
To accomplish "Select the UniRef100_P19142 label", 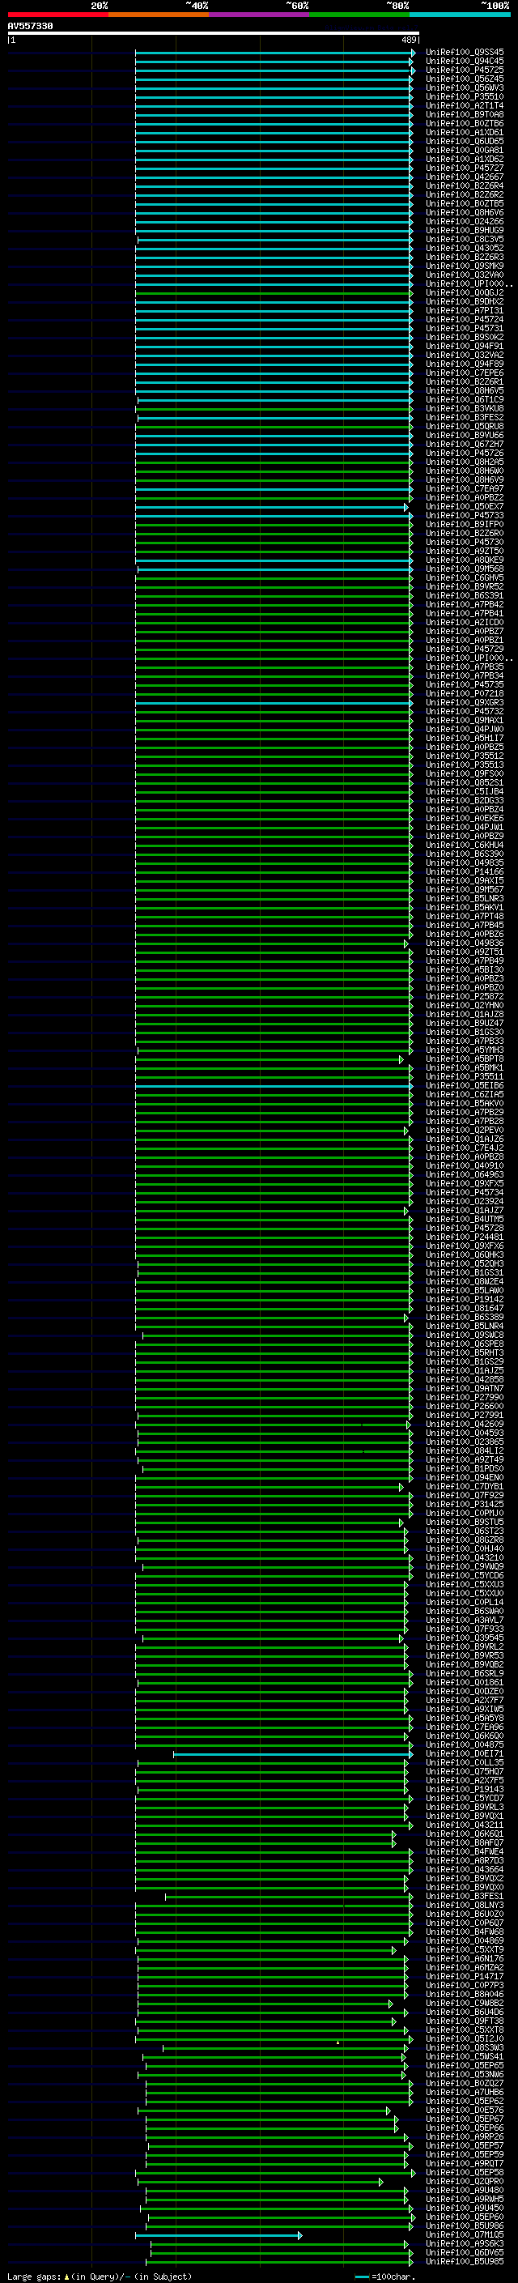I will 465,1299.
